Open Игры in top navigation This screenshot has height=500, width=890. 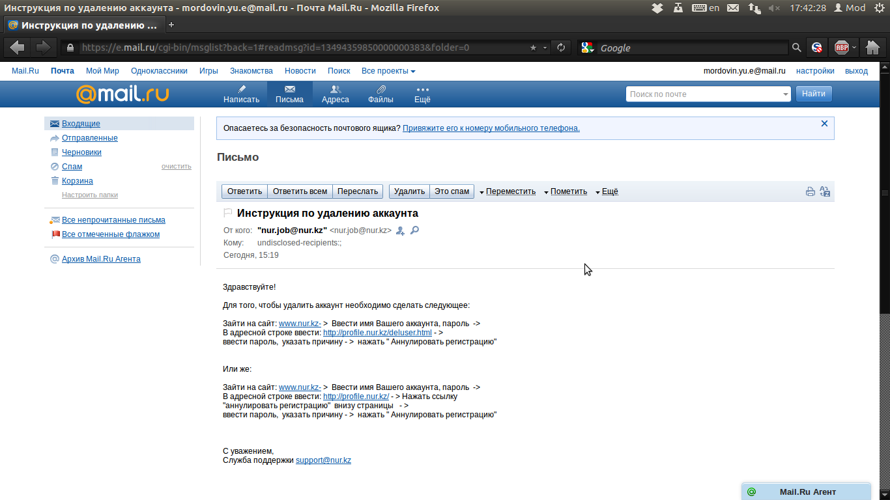click(208, 71)
